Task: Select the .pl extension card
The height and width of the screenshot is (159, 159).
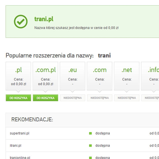Action: (x=19, y=76)
